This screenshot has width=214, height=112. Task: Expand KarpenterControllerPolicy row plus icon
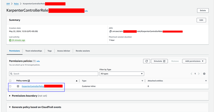(18, 86)
